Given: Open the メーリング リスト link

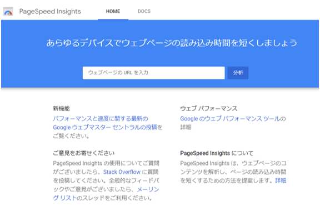Looking at the screenshot, I should 106,194.
